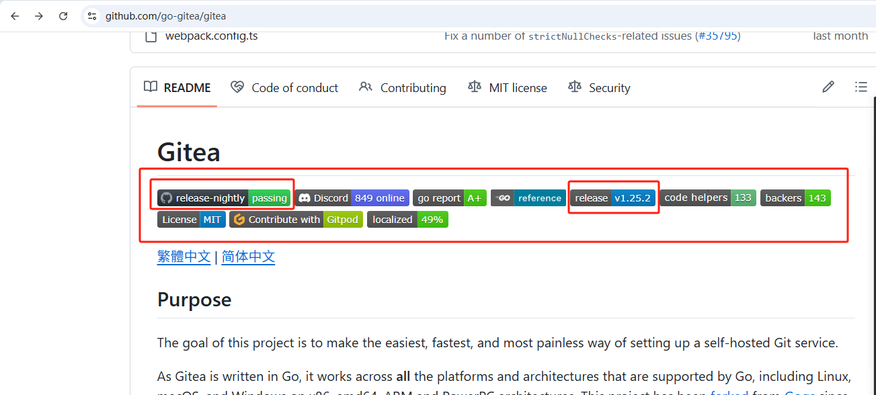Image resolution: width=876 pixels, height=395 pixels.
Task: Click the address bar URL field
Action: 403,16
